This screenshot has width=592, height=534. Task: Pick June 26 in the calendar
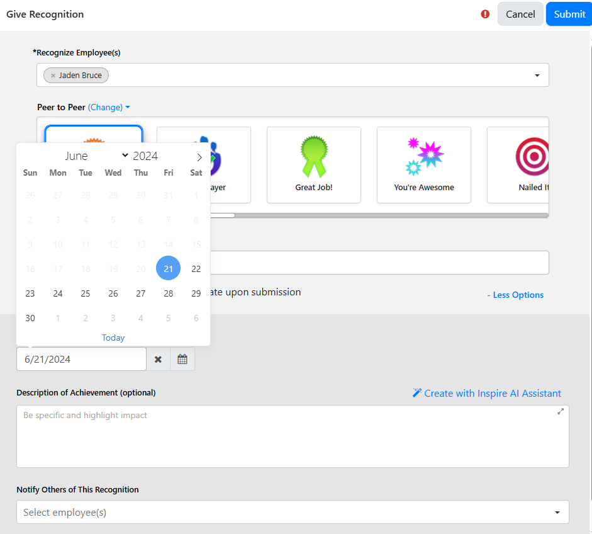[113, 293]
